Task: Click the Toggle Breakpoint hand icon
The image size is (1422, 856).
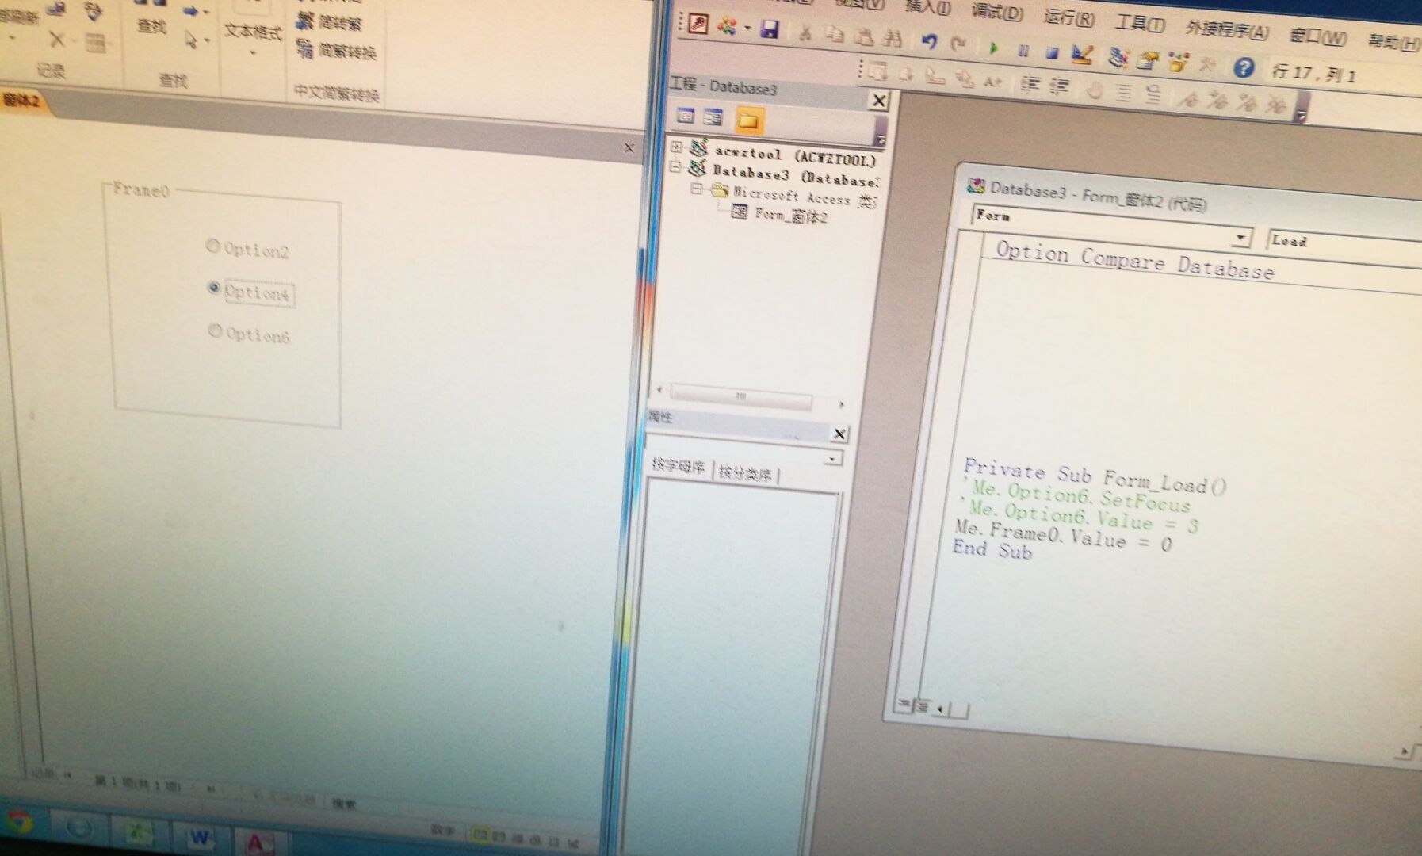Action: [x=1095, y=90]
